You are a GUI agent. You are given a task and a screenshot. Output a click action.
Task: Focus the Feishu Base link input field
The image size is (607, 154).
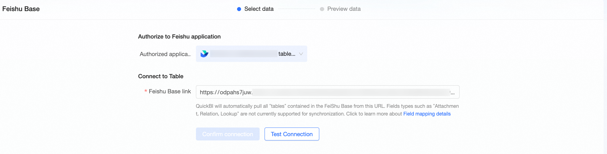tap(328, 92)
